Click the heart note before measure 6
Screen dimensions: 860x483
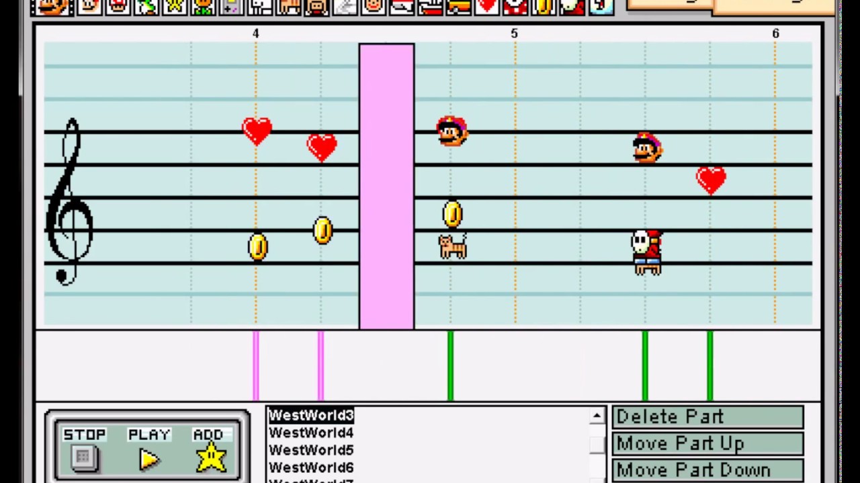click(x=711, y=180)
